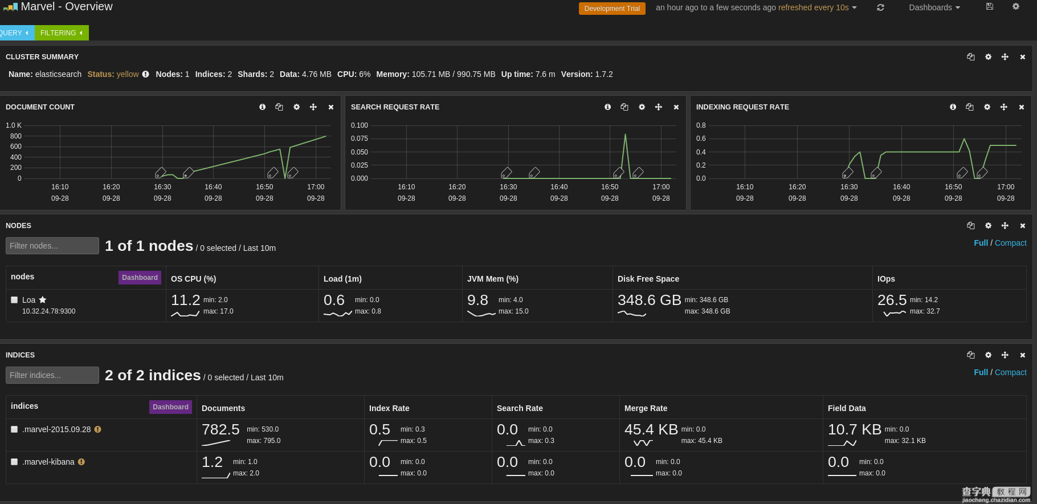
Task: Focus the Filter indices input field
Action: pos(52,375)
